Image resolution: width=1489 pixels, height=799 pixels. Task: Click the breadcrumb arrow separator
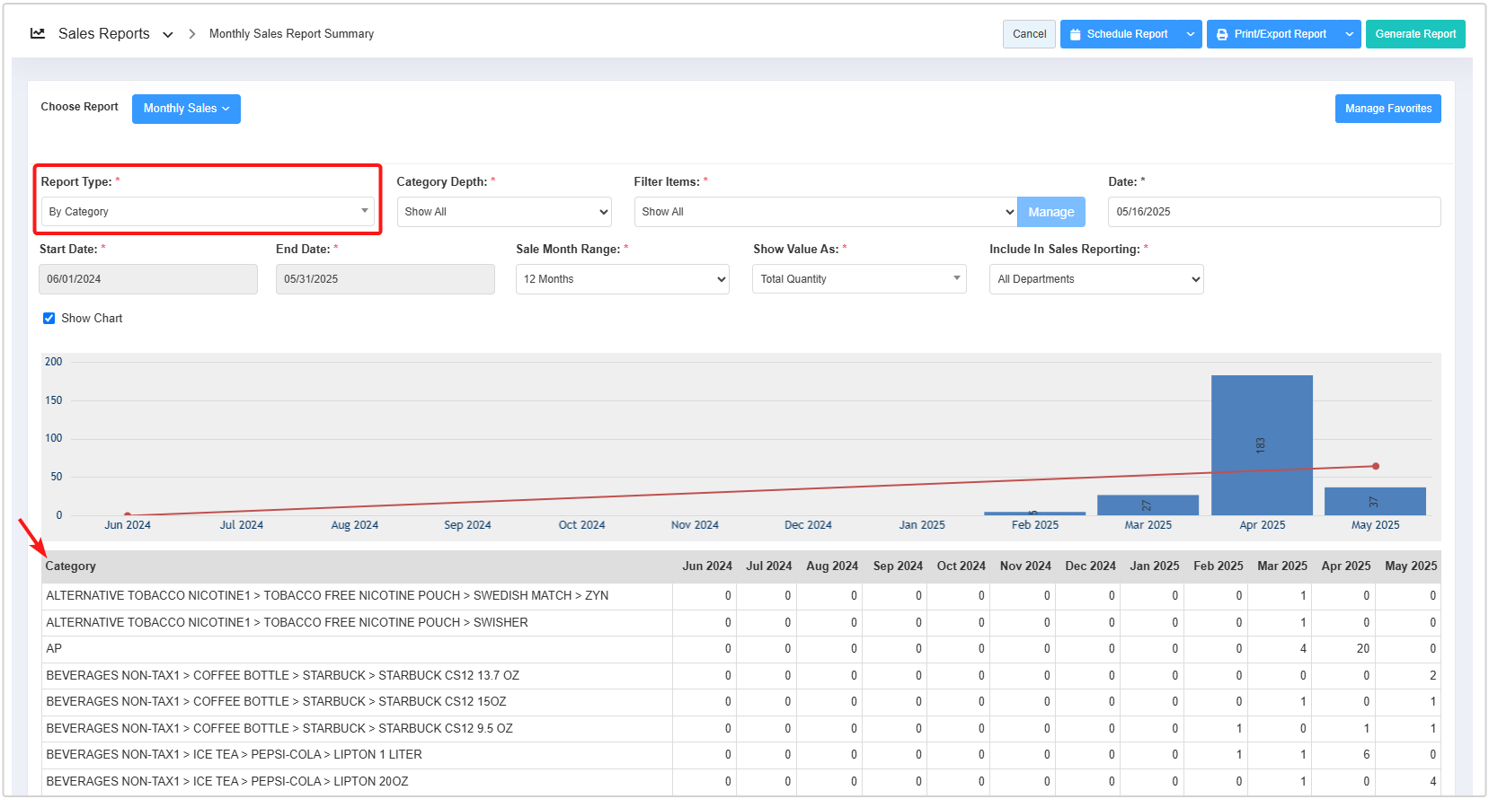pos(192,34)
